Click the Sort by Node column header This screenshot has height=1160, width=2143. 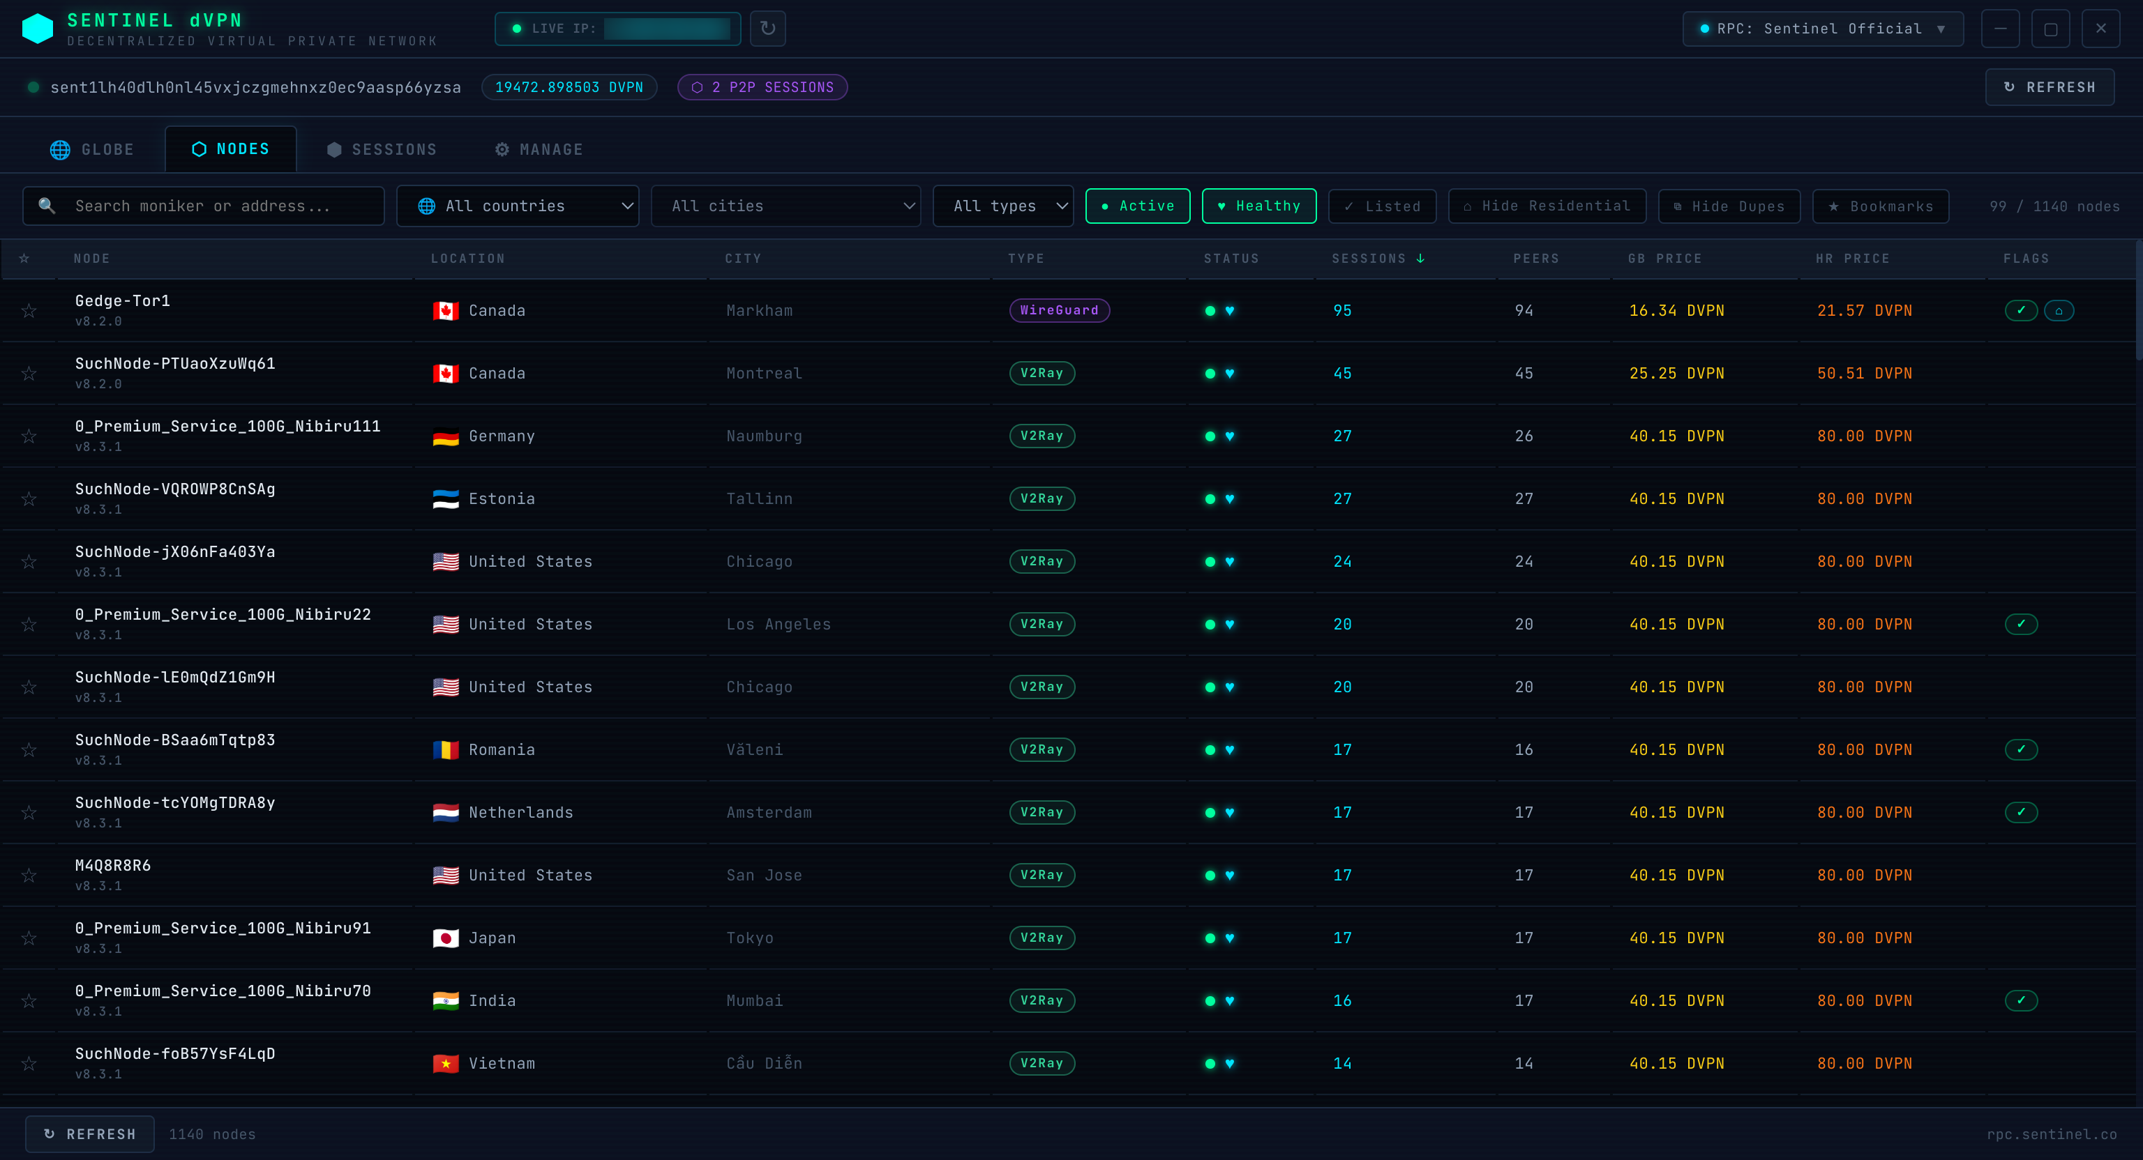[x=91, y=259]
